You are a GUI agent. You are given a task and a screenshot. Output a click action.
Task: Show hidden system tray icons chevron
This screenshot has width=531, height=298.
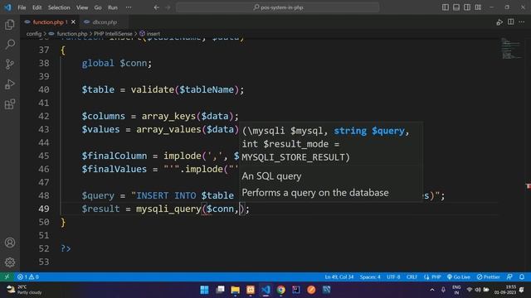432,290
